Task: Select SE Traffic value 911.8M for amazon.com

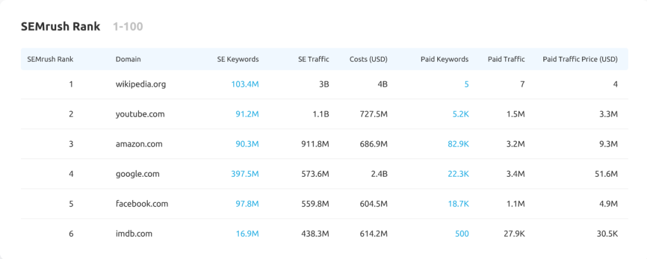Action: (x=315, y=145)
